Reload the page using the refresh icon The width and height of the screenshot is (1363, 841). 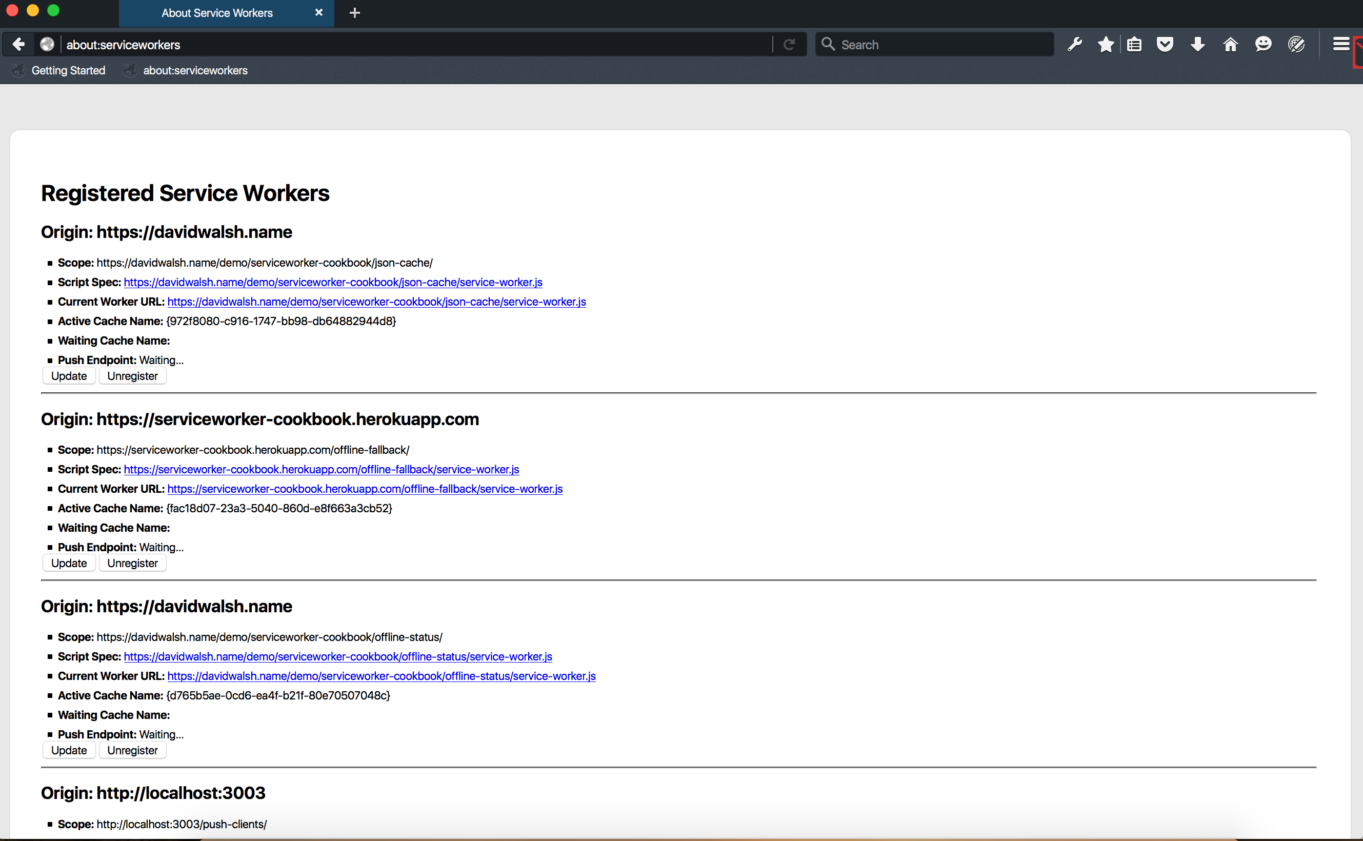pos(789,45)
